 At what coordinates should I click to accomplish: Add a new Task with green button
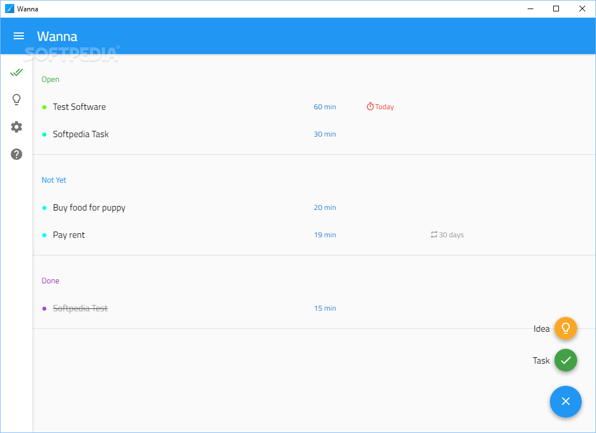566,360
